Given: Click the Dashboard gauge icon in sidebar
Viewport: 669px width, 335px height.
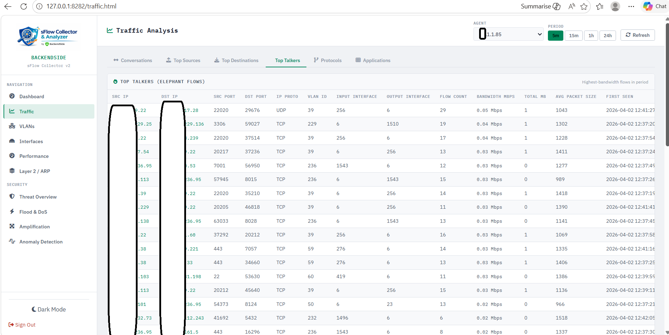Looking at the screenshot, I should (x=12, y=96).
